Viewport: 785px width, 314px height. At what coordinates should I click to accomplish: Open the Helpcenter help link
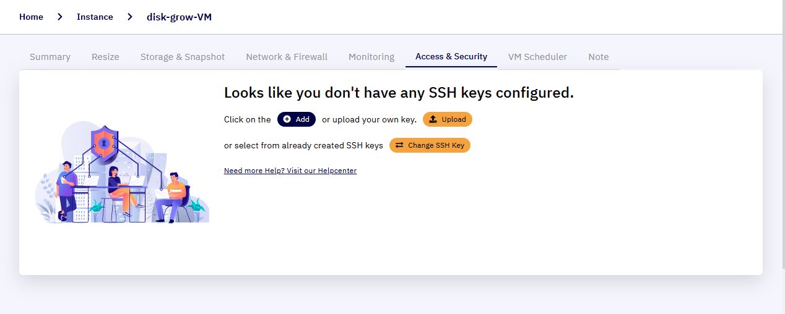pyautogui.click(x=290, y=171)
